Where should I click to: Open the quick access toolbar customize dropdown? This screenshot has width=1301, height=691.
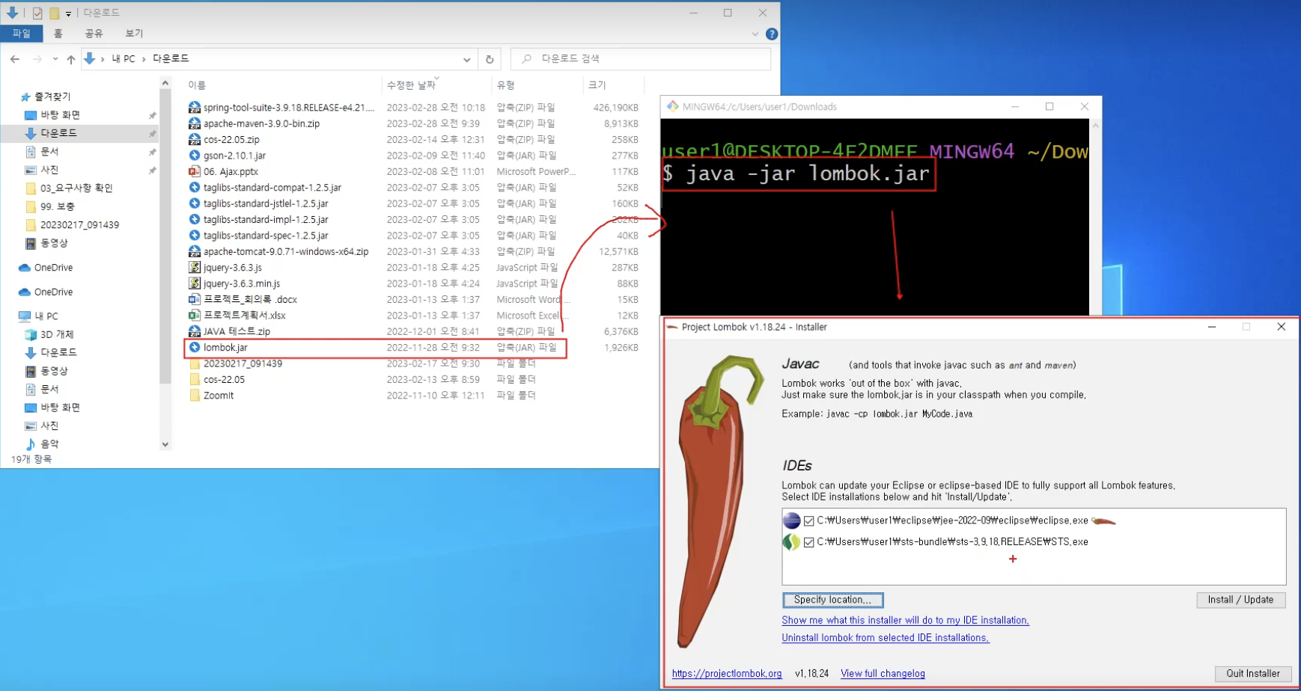[68, 13]
